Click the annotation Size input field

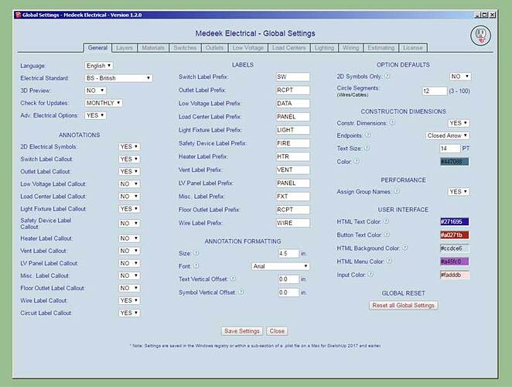coord(288,253)
